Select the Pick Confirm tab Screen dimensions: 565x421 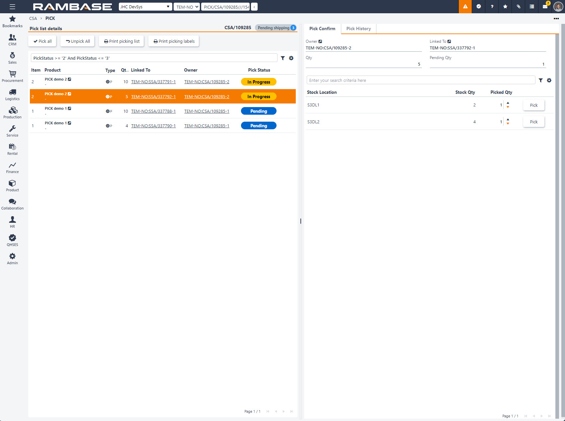pos(322,29)
